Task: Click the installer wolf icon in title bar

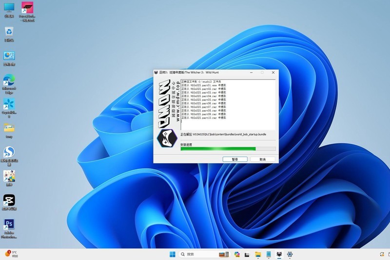Action: [156, 72]
